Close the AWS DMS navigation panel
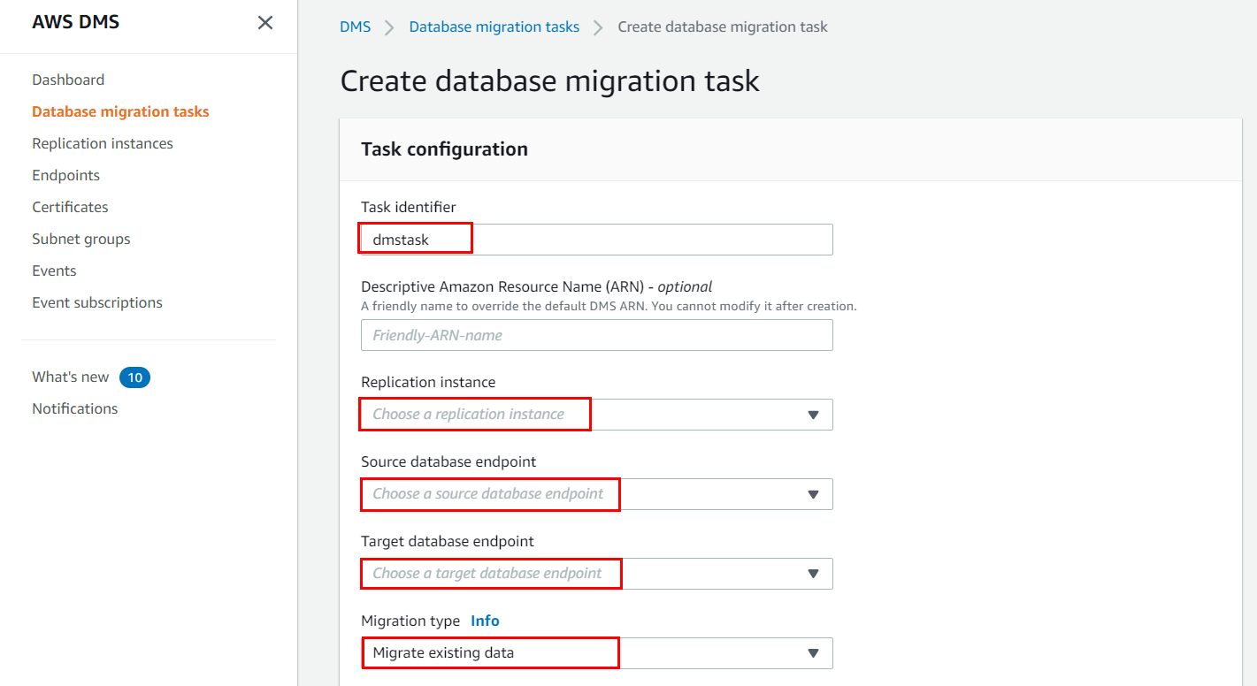The image size is (1257, 686). point(264,23)
